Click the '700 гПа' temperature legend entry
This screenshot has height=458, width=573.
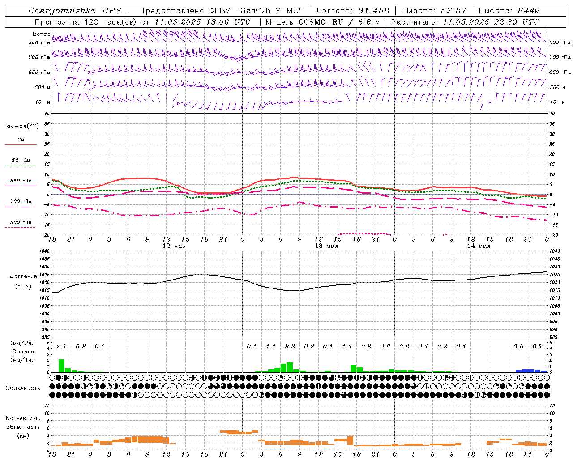pyautogui.click(x=21, y=202)
